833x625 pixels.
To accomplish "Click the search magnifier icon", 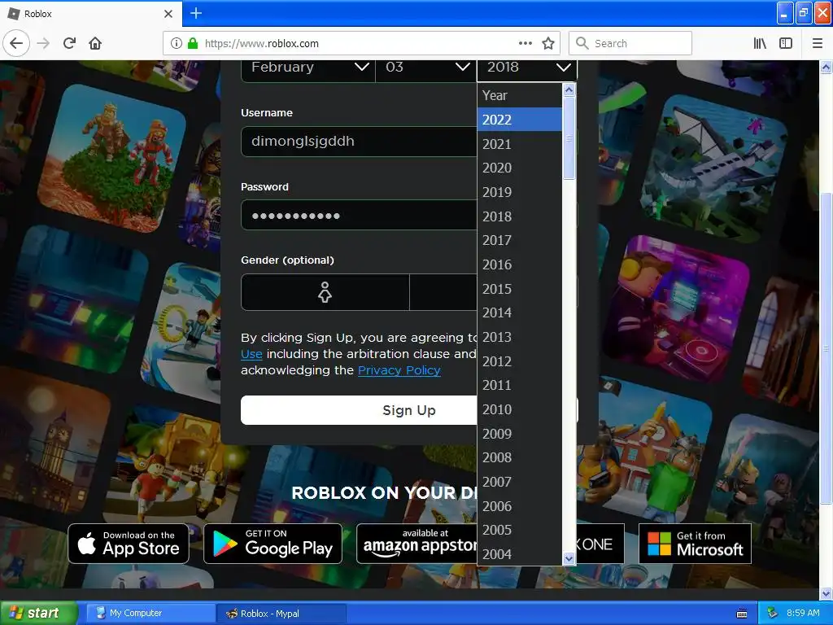I will [582, 43].
